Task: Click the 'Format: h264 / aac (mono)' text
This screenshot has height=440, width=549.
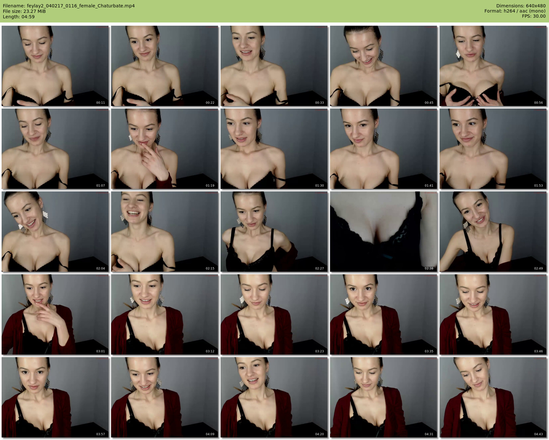Action: click(x=515, y=11)
